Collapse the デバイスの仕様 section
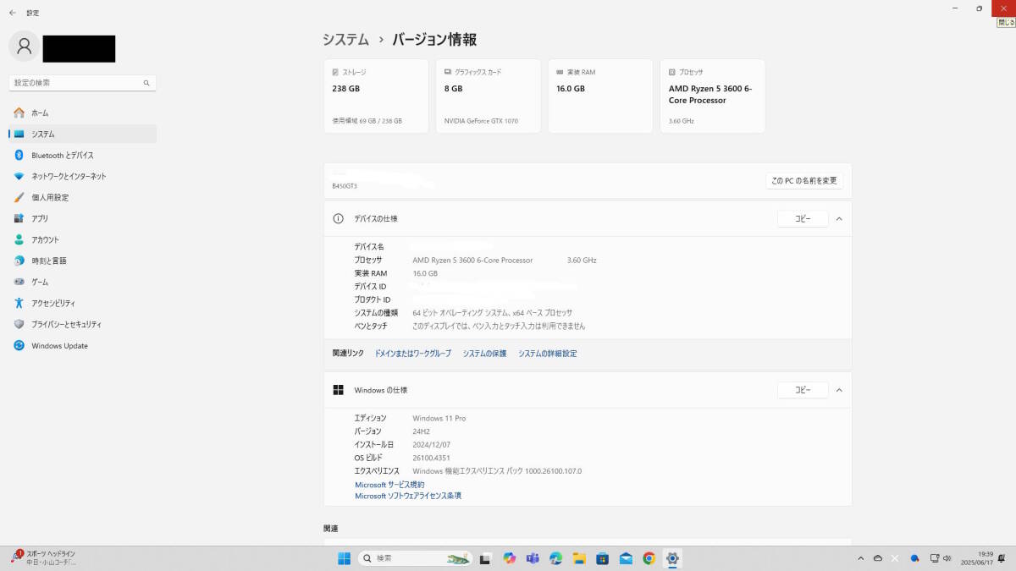1016x571 pixels. [839, 218]
